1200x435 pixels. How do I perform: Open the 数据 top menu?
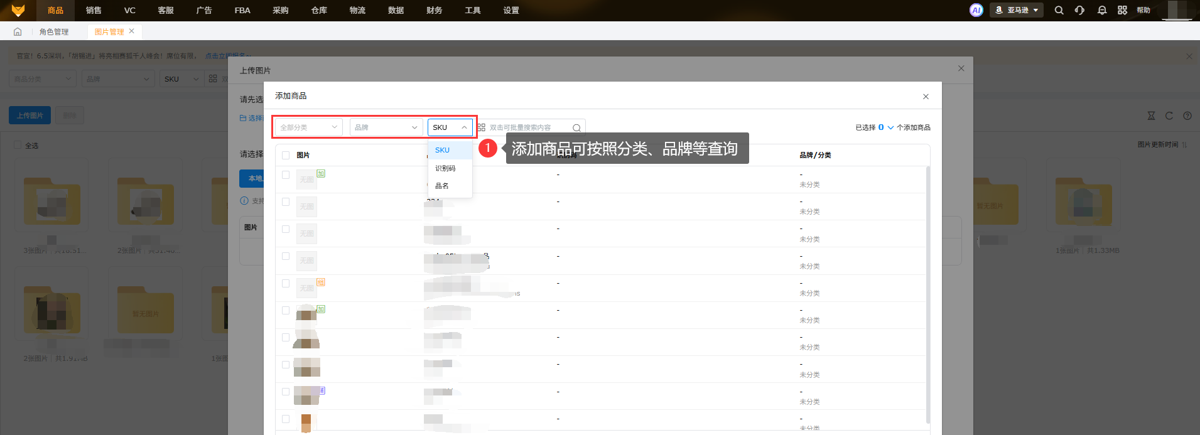(x=396, y=10)
